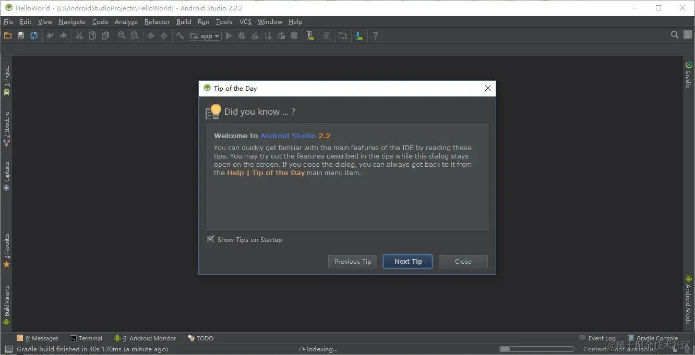Open the Captures side panel tab
This screenshot has height=355, width=695.
[x=6, y=176]
